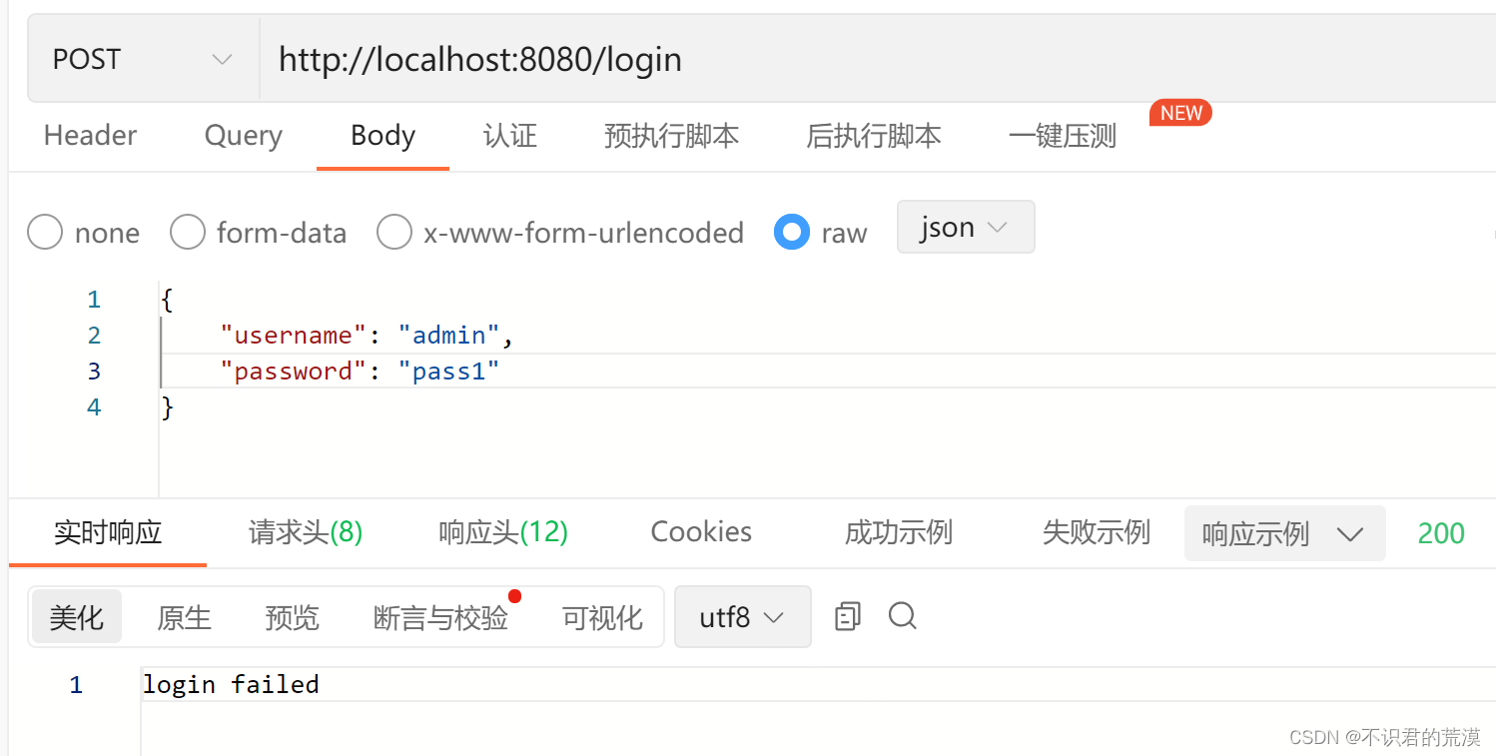Open the 预执行脚本 tab
Viewport: 1496px width, 756px height.
click(x=671, y=135)
